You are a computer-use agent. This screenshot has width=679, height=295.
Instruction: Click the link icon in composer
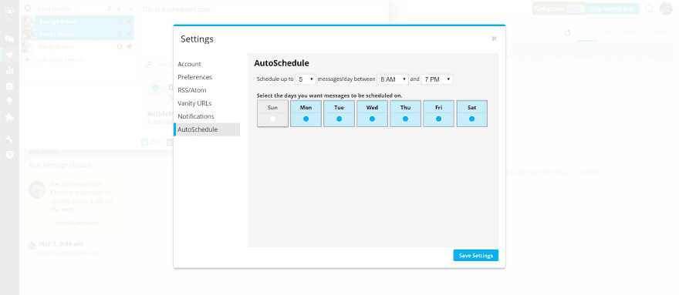(148, 65)
